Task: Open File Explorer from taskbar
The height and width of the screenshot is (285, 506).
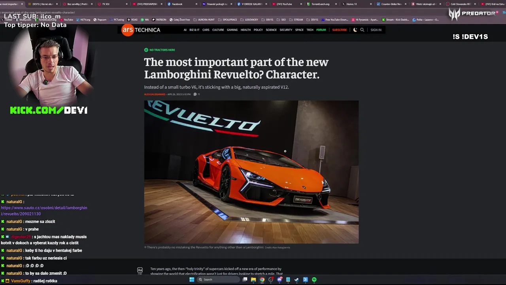Action: point(253,279)
